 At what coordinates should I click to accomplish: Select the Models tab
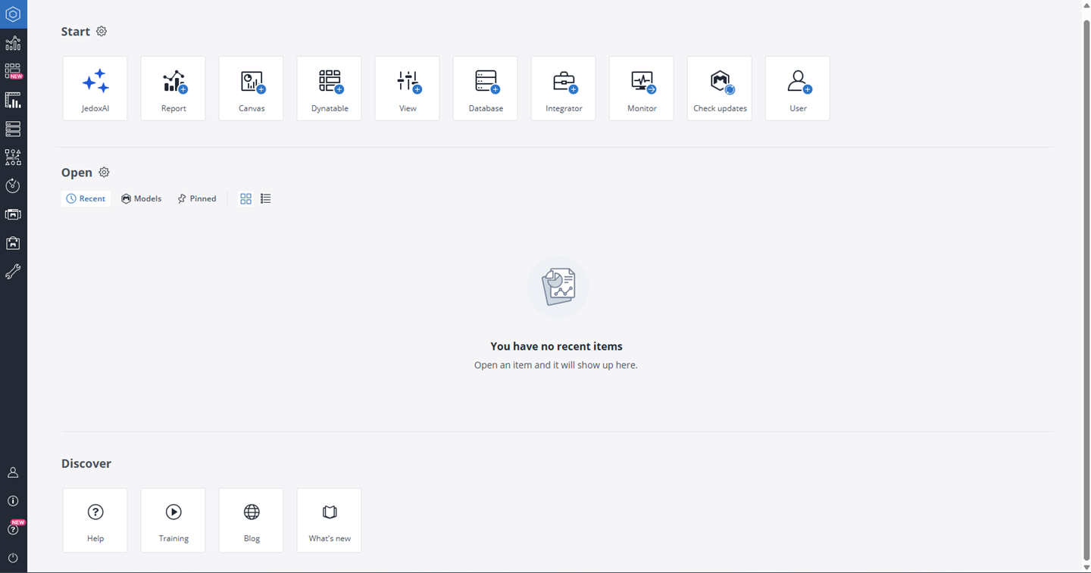142,199
